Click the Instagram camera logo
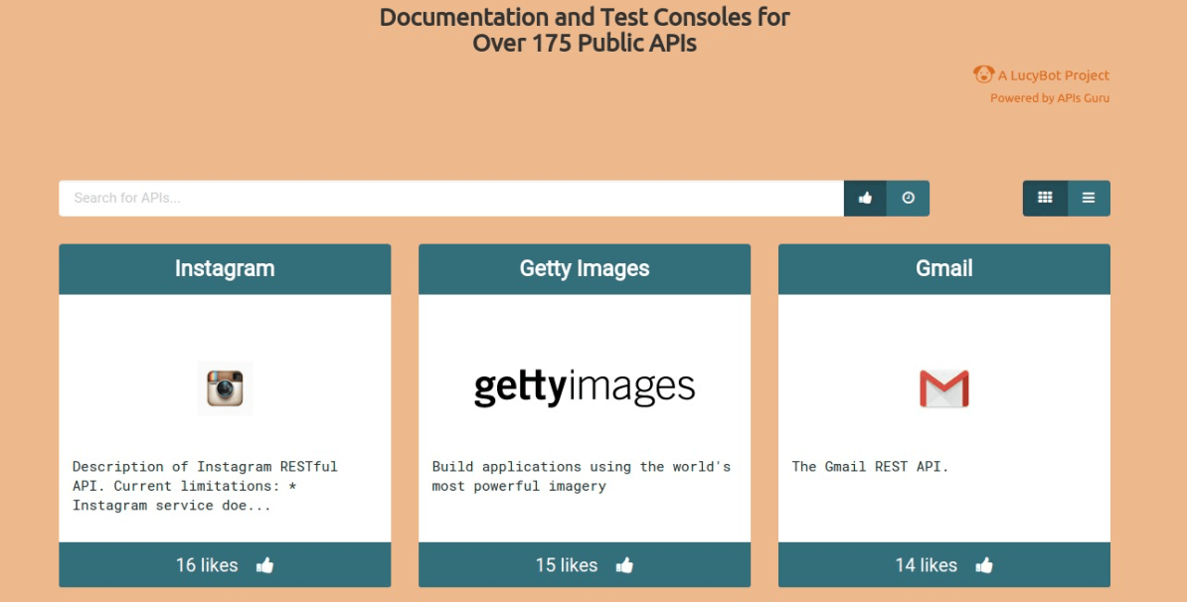The width and height of the screenshot is (1187, 602). point(225,388)
